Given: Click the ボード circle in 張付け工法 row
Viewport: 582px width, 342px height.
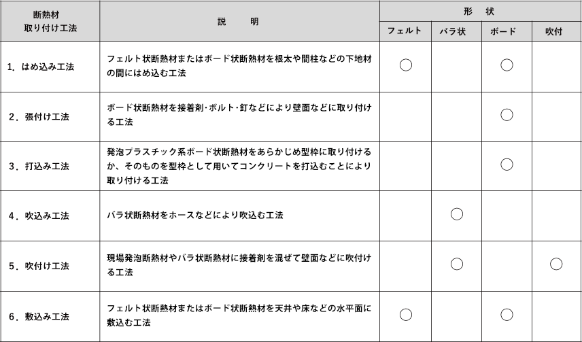Looking at the screenshot, I should click(507, 115).
